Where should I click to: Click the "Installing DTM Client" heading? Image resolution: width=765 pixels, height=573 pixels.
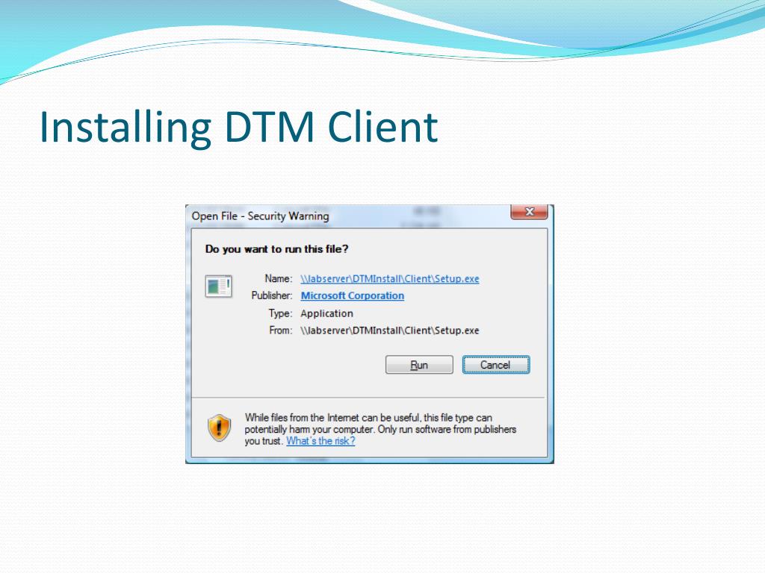238,127
